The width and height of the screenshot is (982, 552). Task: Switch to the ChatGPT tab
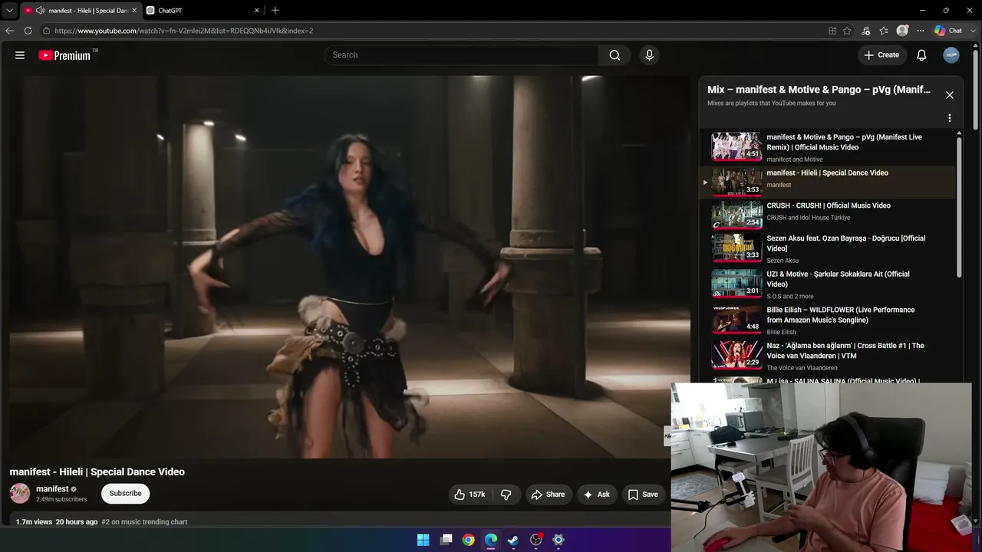(x=203, y=10)
